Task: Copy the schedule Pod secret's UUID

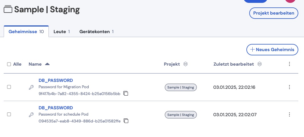Action: click(126, 121)
